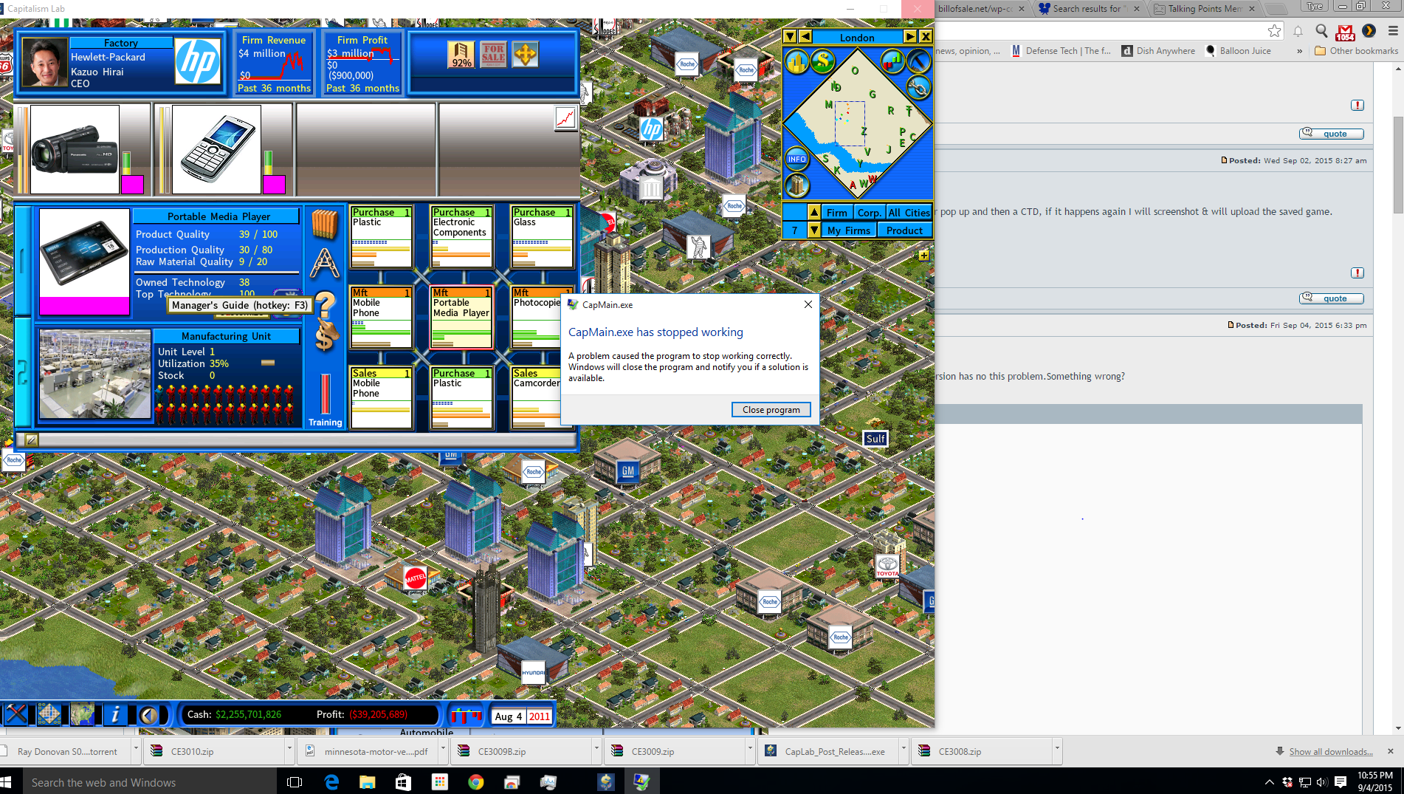Open the build tools hammer icon
Screen dimensions: 1404x794
point(16,714)
